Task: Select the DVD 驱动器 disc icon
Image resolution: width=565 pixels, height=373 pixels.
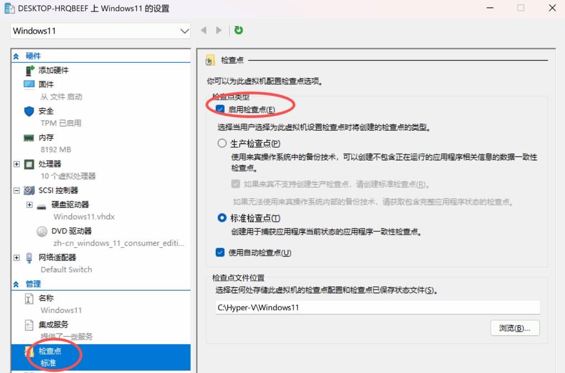Action: click(42, 231)
